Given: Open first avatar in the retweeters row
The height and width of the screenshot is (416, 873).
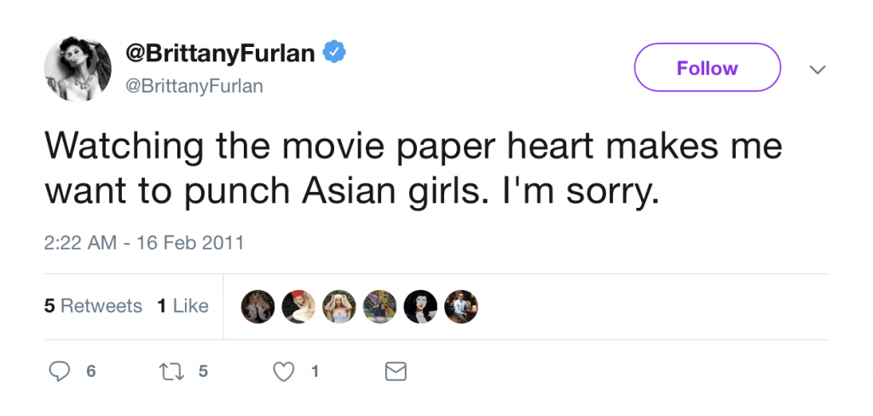Looking at the screenshot, I should pos(257,306).
